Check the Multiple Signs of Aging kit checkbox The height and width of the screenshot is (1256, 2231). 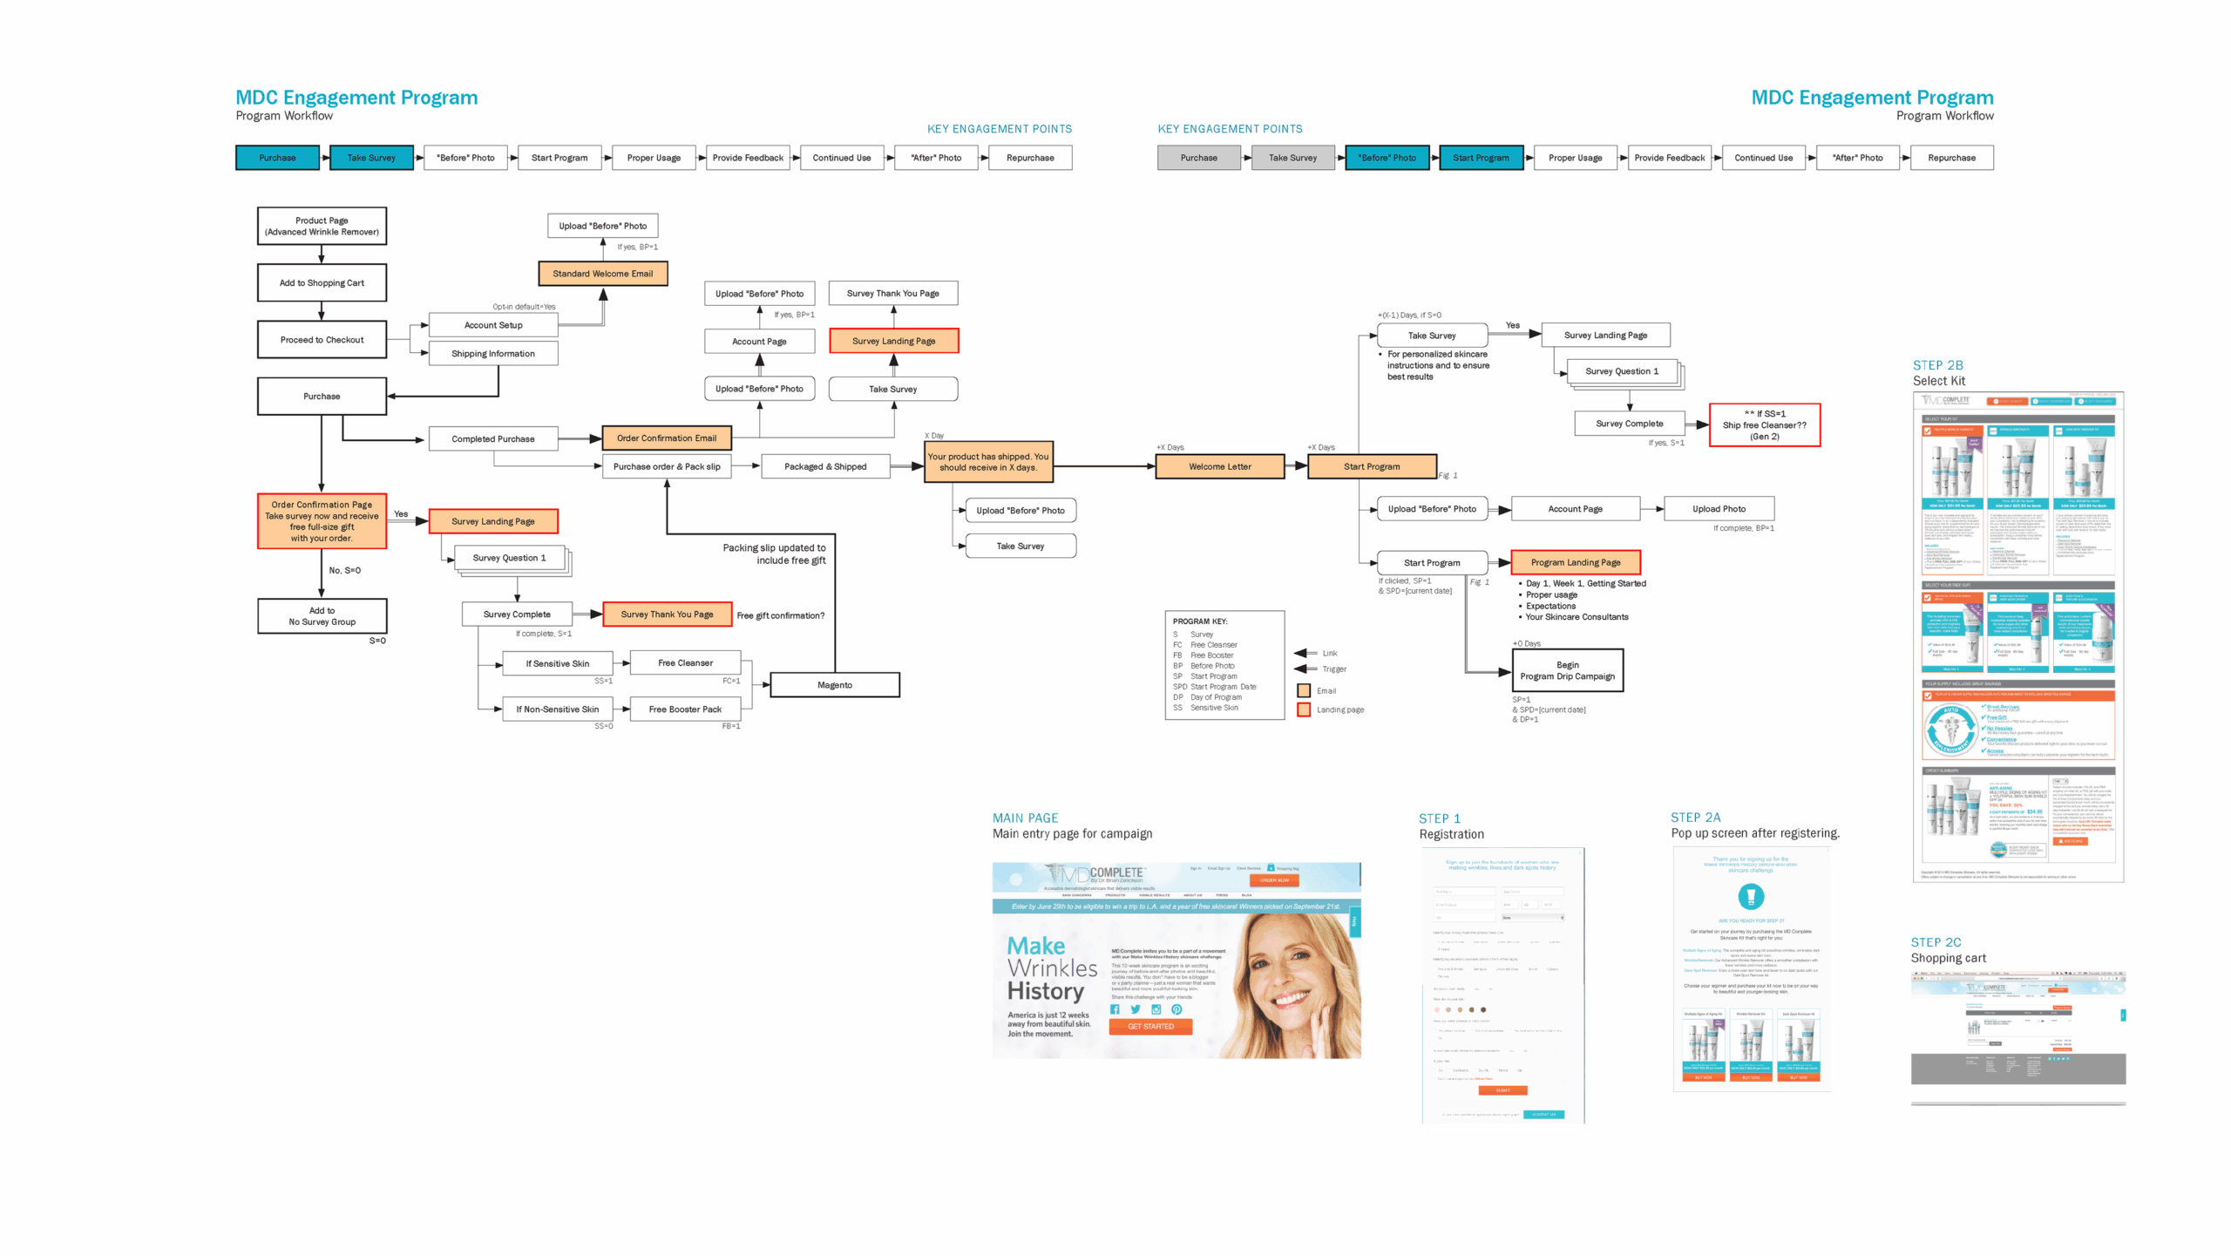pyautogui.click(x=1928, y=431)
